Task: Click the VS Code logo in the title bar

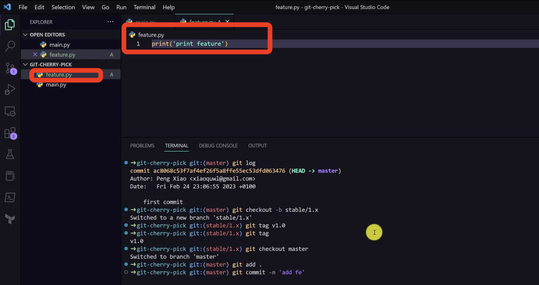Action: click(7, 7)
